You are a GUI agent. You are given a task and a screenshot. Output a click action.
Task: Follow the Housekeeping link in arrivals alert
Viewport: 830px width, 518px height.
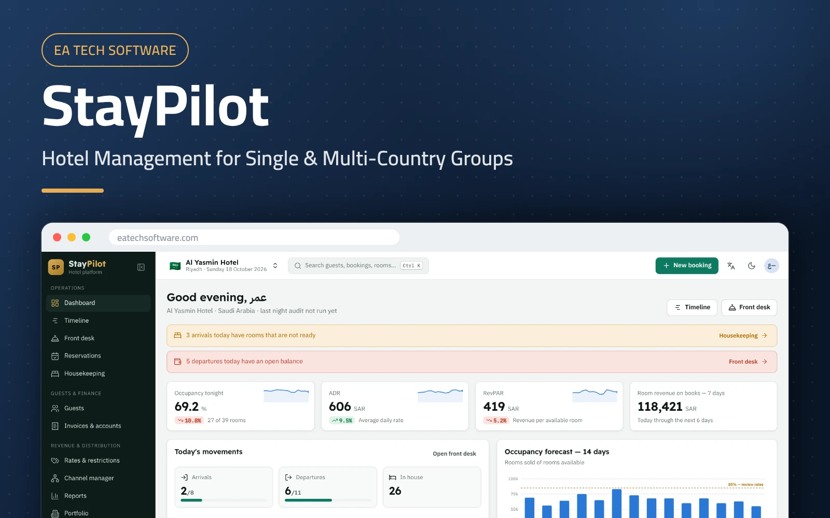(743, 336)
